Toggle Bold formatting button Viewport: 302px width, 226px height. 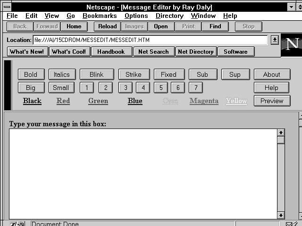pyautogui.click(x=31, y=74)
